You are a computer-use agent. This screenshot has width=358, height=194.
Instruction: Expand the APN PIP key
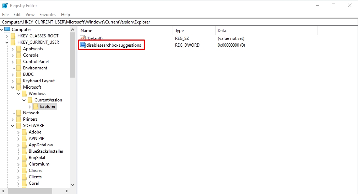(18, 138)
